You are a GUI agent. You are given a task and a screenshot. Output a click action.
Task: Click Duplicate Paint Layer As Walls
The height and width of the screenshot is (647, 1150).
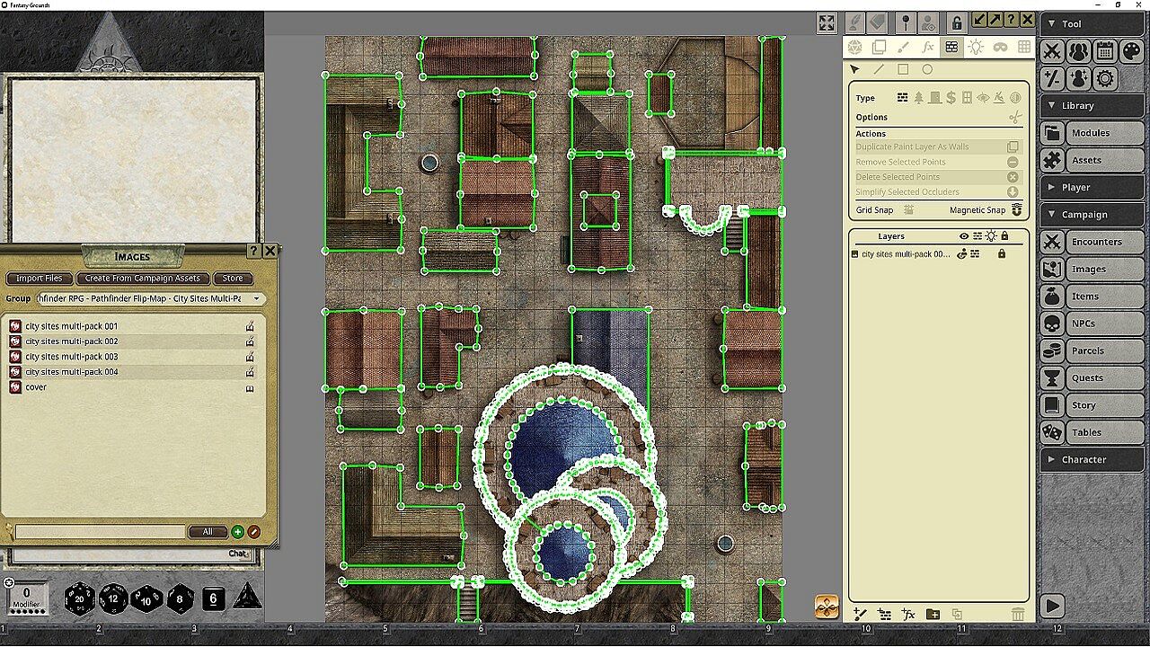click(x=939, y=146)
